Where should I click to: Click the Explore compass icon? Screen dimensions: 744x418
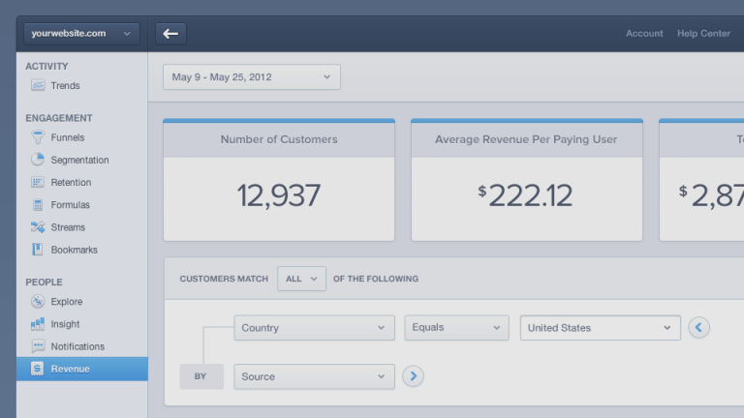[38, 302]
